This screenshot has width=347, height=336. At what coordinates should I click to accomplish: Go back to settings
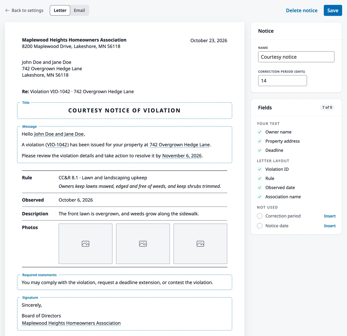pyautogui.click(x=24, y=10)
